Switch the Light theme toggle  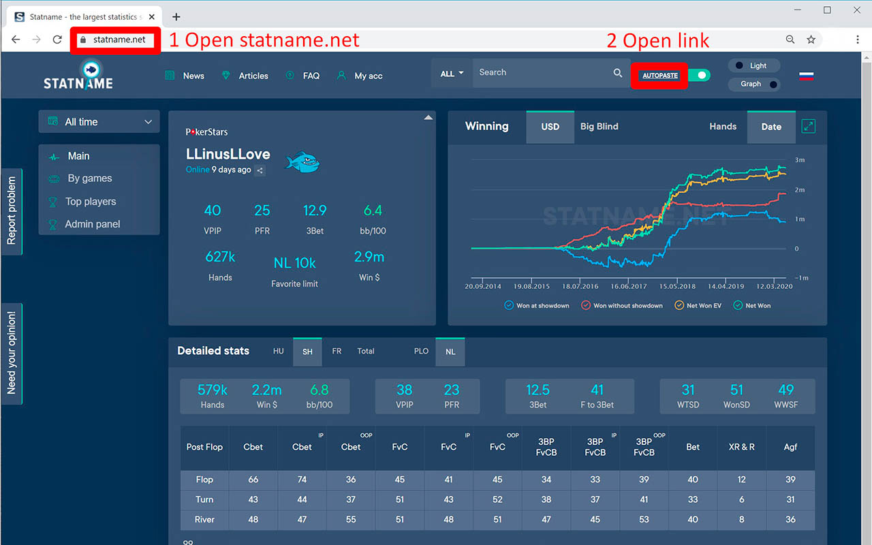coord(753,65)
